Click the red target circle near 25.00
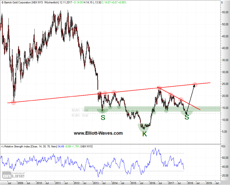This screenshot has height=185, width=230. point(195,84)
